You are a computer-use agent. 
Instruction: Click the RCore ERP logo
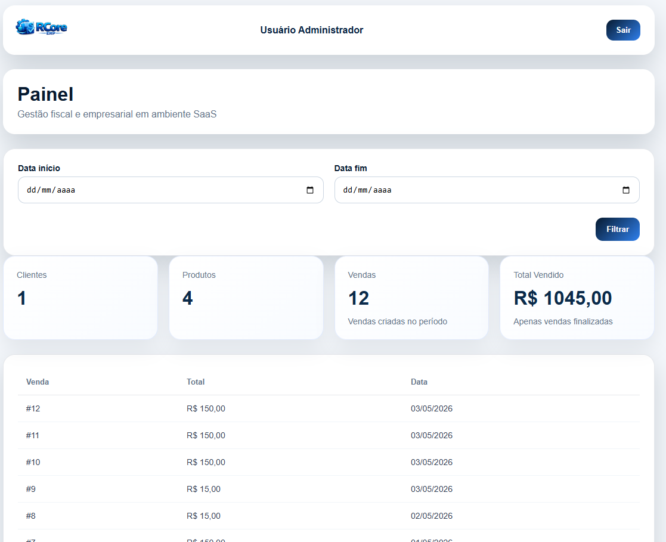(x=41, y=27)
